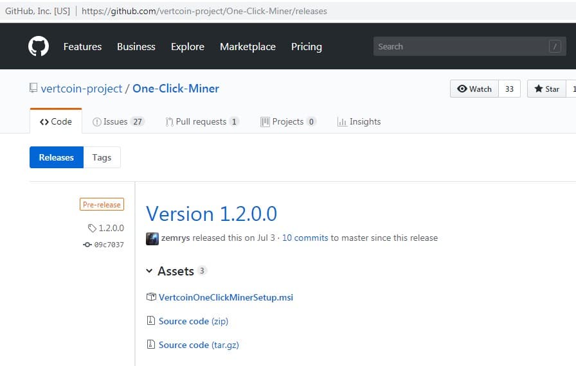Open the vertcoin-project owner link

point(81,89)
